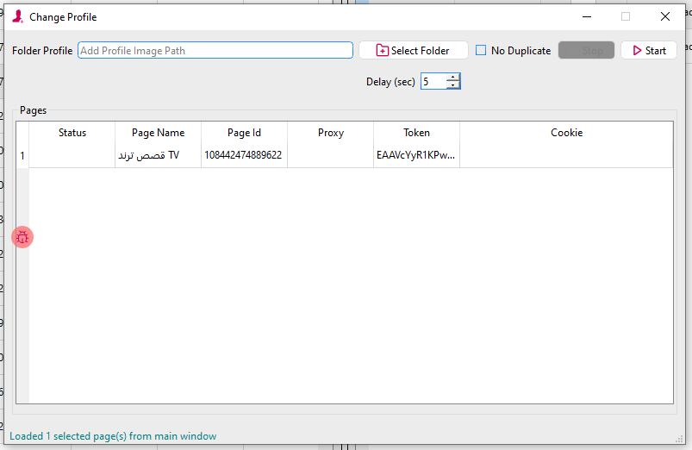
Task: Select the page name cell 'قصص ترند TV'
Action: [158, 156]
